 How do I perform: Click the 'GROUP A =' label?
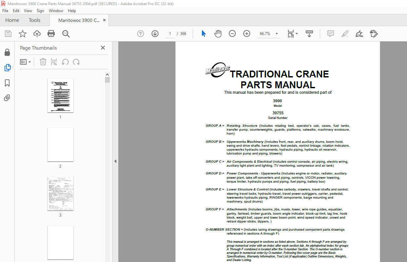pyautogui.click(x=215, y=126)
